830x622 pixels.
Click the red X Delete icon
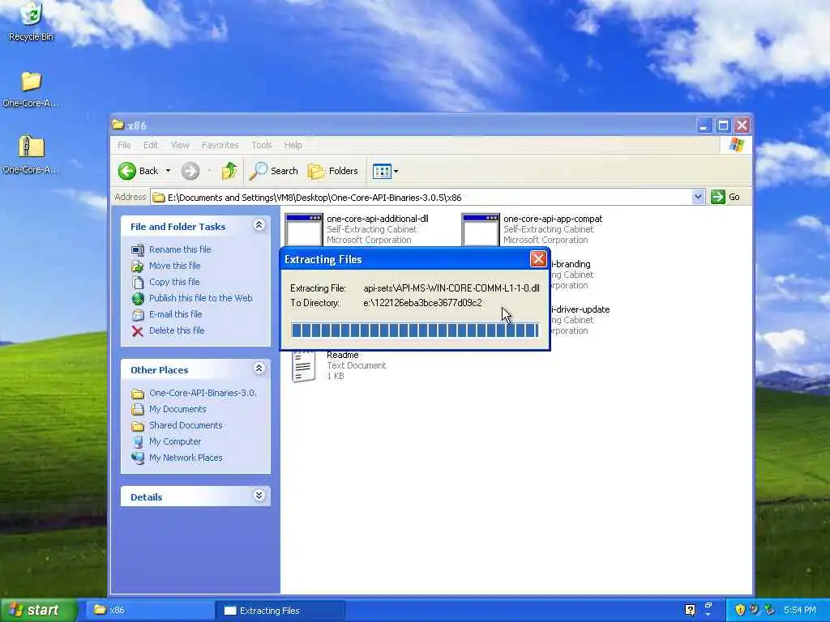click(138, 331)
